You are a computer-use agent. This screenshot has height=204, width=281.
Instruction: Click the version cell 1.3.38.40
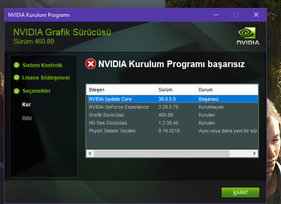point(168,123)
